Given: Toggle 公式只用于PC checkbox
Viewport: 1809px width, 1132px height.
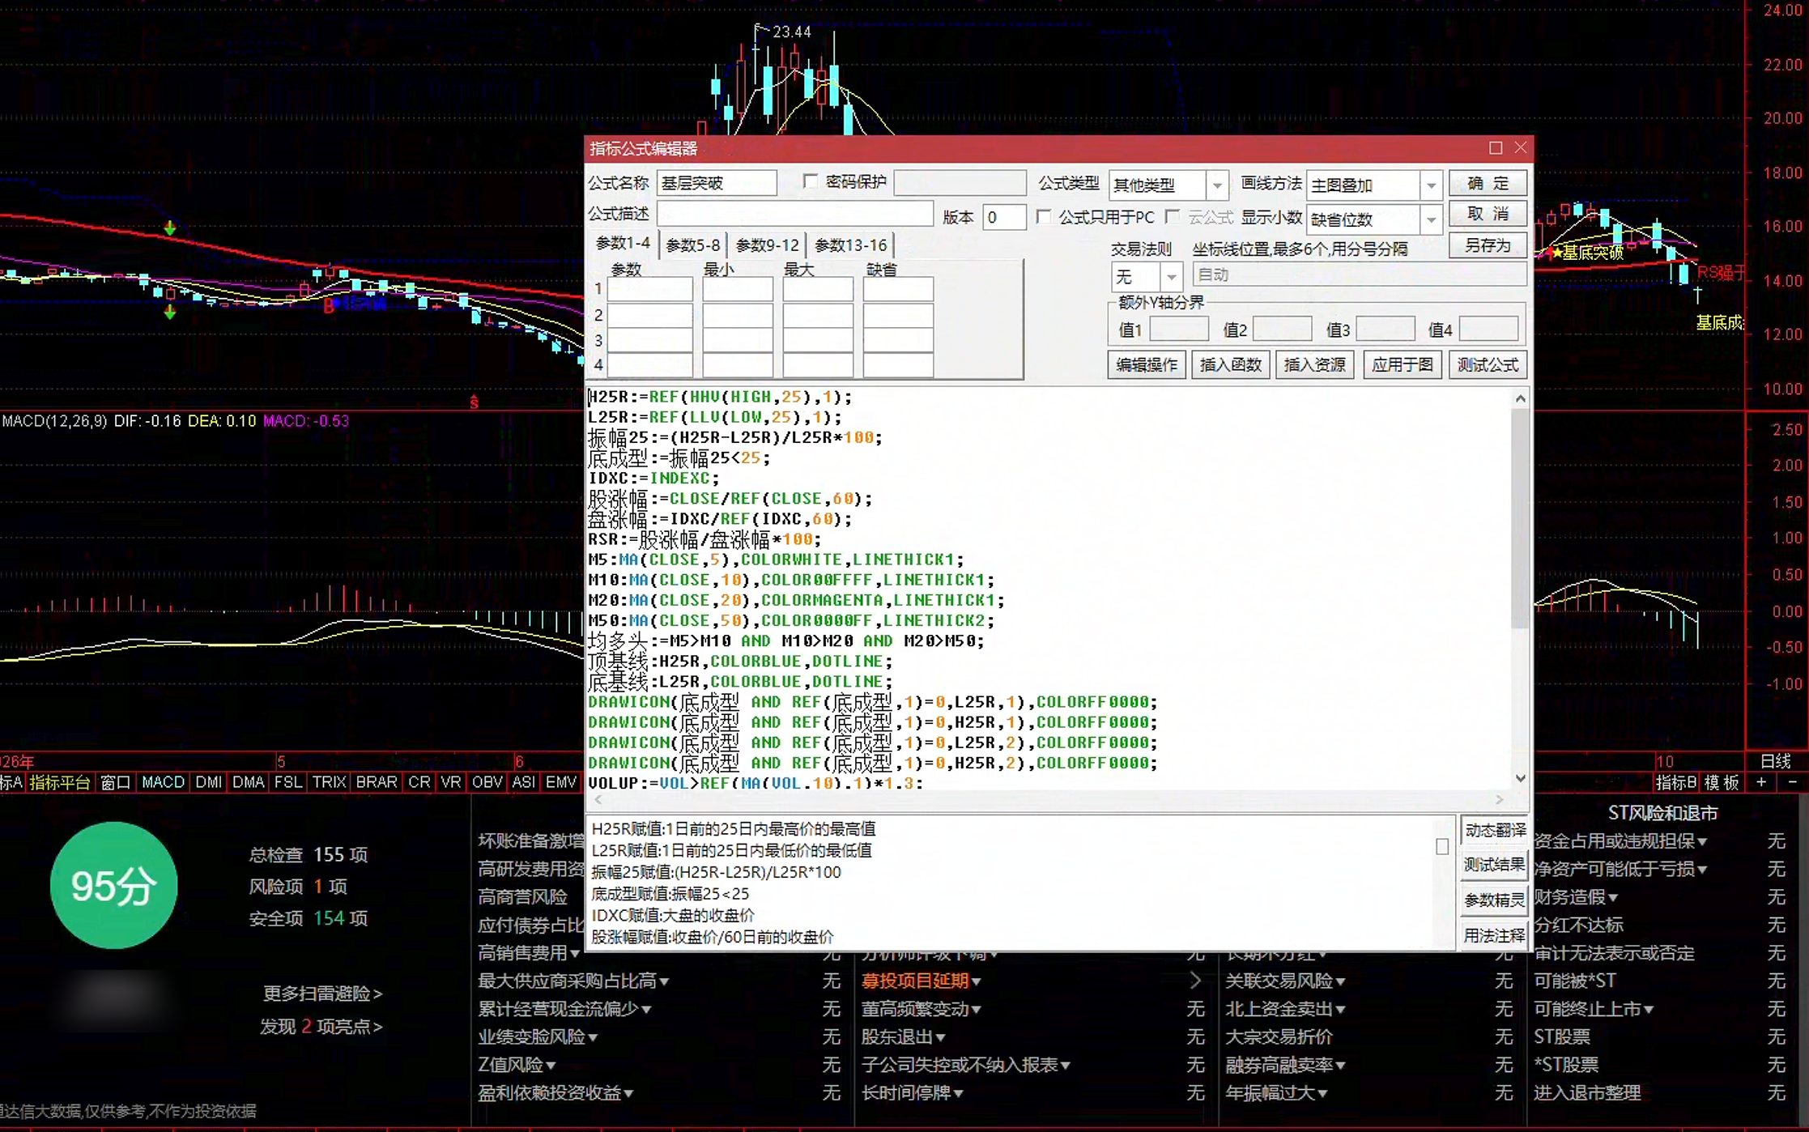Looking at the screenshot, I should (x=1045, y=217).
